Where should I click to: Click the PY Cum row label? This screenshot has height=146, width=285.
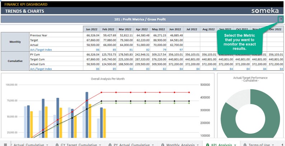point(35,55)
